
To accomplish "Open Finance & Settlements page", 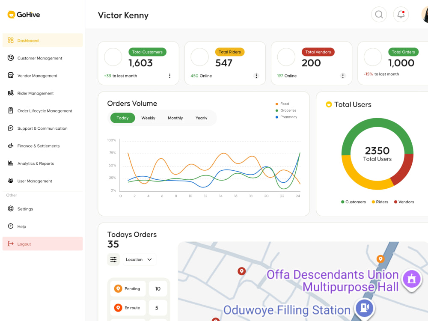I will (x=42, y=146).
